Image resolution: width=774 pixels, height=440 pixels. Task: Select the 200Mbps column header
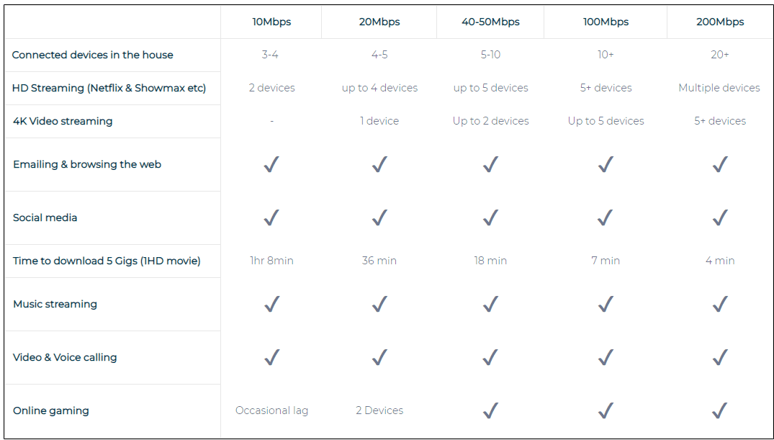[719, 22]
